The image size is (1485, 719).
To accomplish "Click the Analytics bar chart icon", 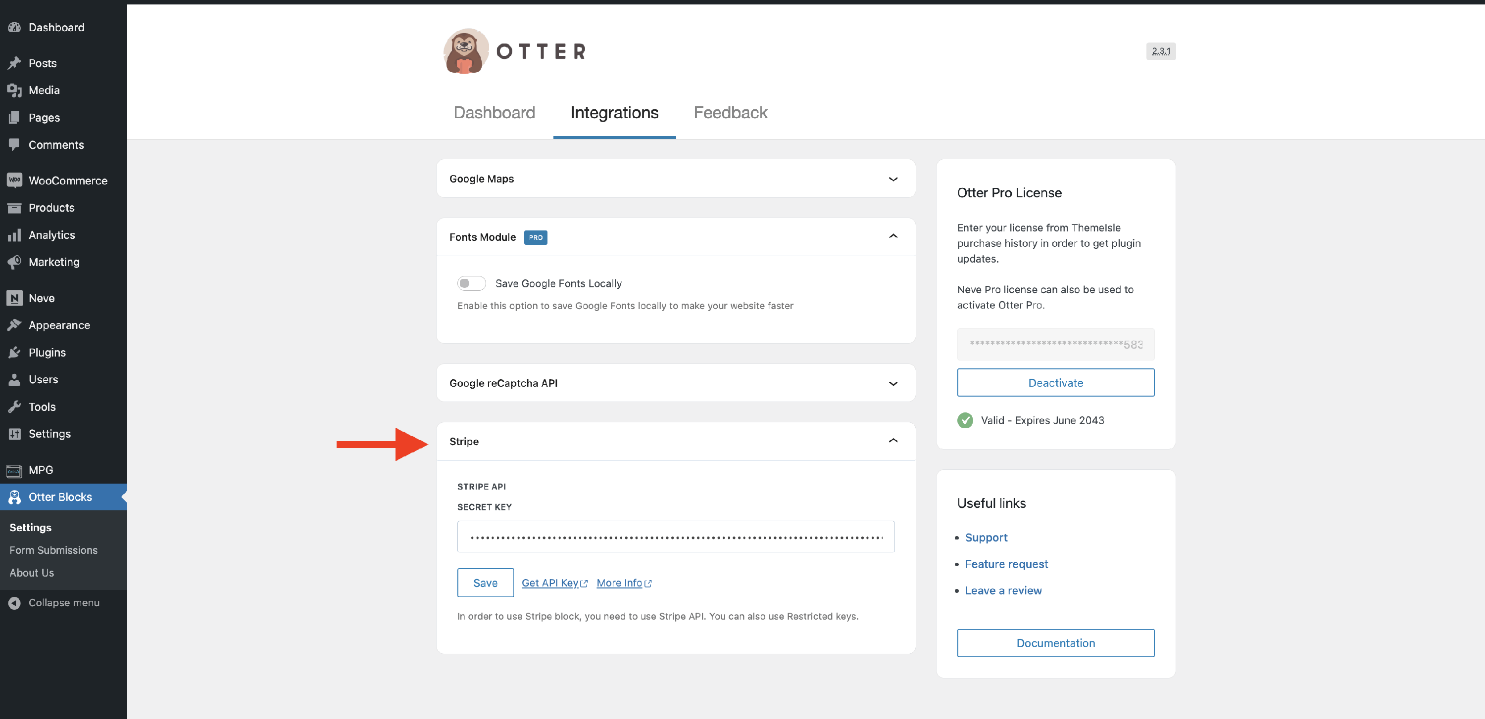I will click(x=14, y=235).
